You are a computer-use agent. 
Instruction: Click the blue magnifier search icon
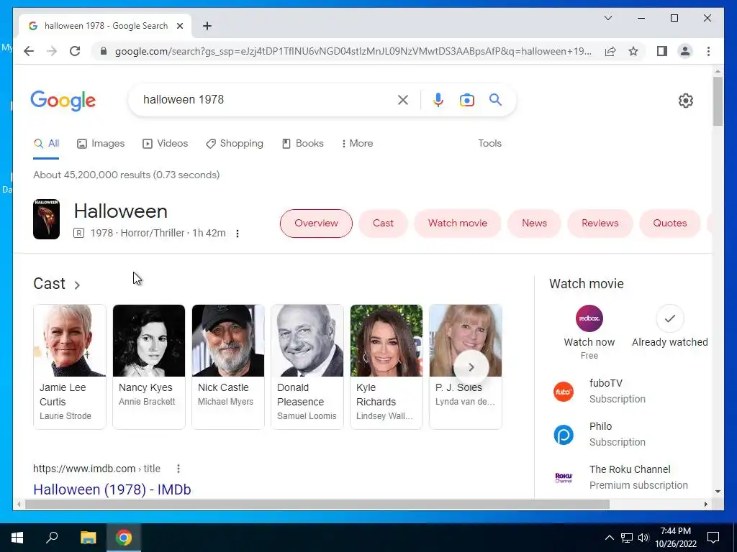coord(495,99)
